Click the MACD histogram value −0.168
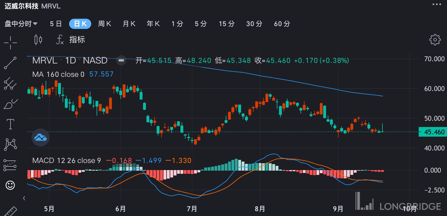Viewport: 447px width, 216px height. point(119,160)
